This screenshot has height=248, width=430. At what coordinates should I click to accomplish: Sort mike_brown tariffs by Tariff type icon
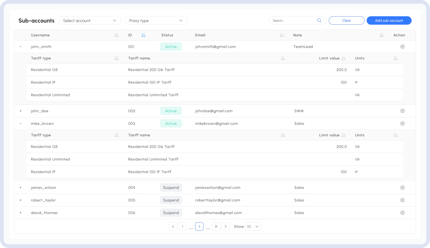click(117, 135)
